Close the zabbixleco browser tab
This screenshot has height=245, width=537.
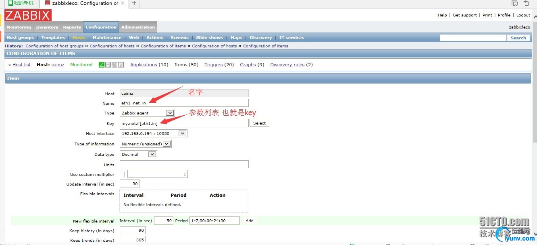point(123,3)
